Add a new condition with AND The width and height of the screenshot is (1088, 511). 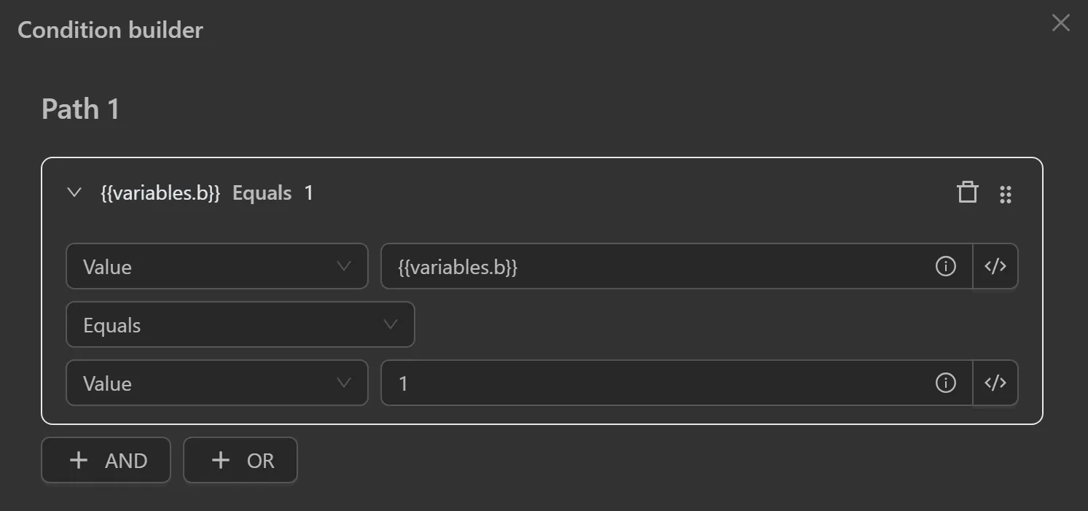point(106,460)
